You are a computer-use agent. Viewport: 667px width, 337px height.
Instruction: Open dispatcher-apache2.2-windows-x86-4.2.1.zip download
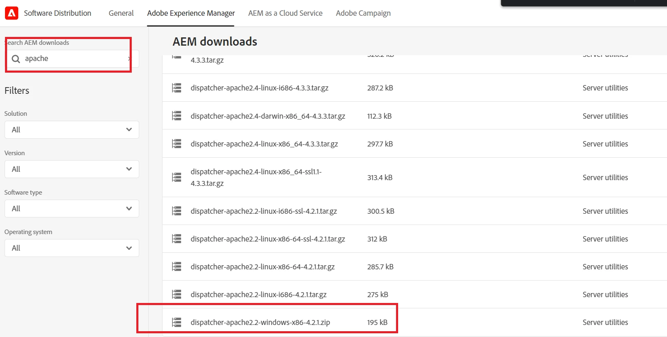pos(260,322)
